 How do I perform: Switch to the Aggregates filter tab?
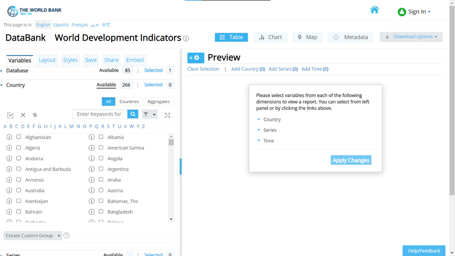point(158,102)
